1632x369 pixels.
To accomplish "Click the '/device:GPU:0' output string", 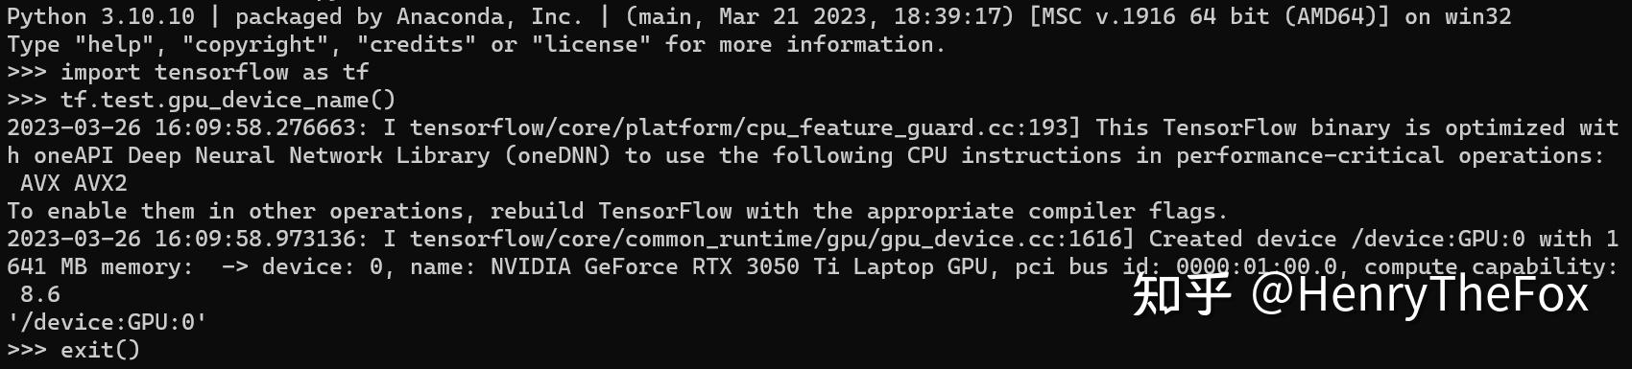I will (107, 323).
